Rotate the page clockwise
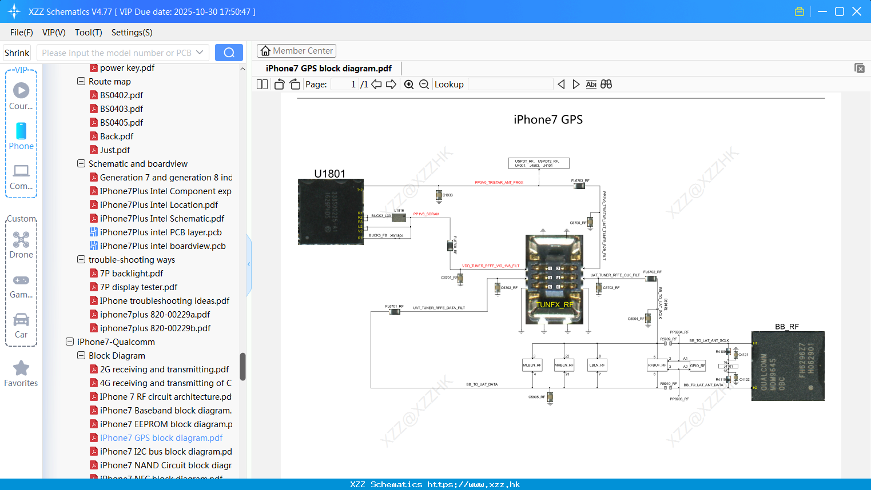This screenshot has width=871, height=490. tap(295, 85)
